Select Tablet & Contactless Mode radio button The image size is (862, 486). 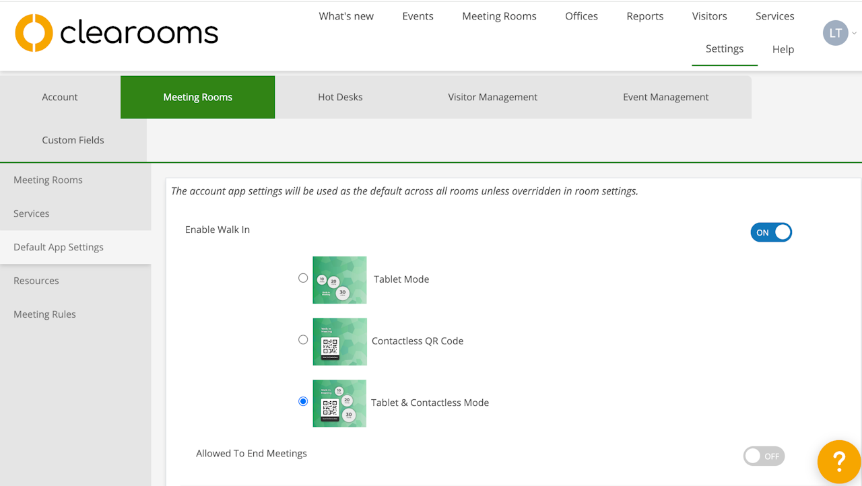[x=303, y=401]
